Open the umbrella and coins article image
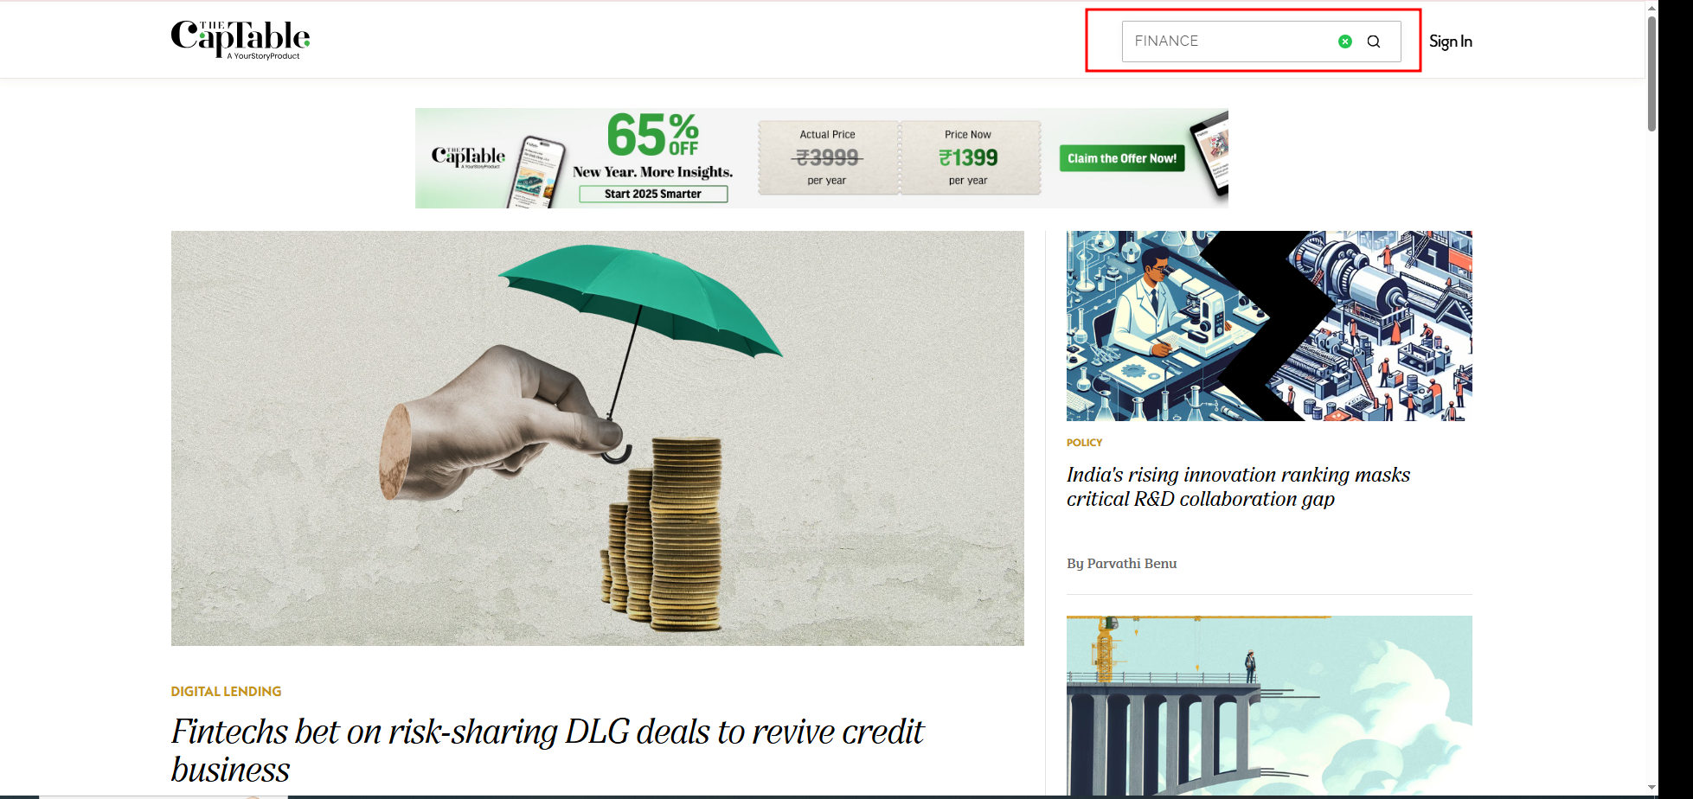The width and height of the screenshot is (1693, 799). coord(598,438)
